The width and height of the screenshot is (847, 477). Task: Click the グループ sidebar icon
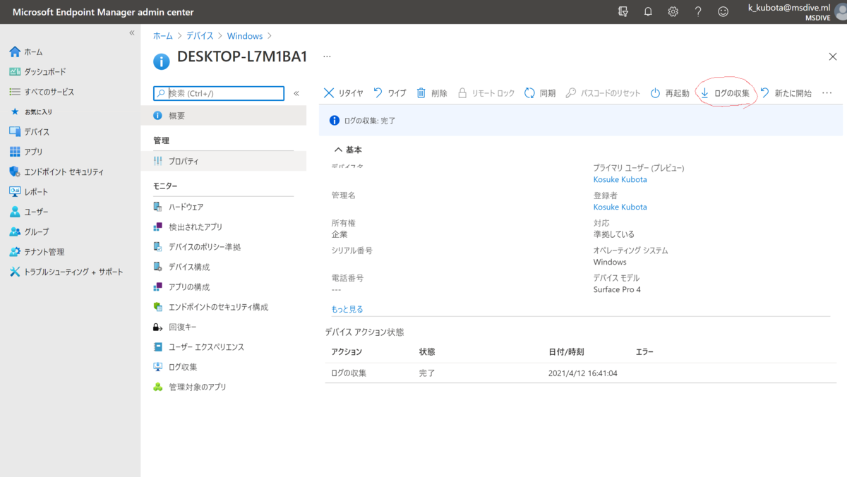[15, 231]
